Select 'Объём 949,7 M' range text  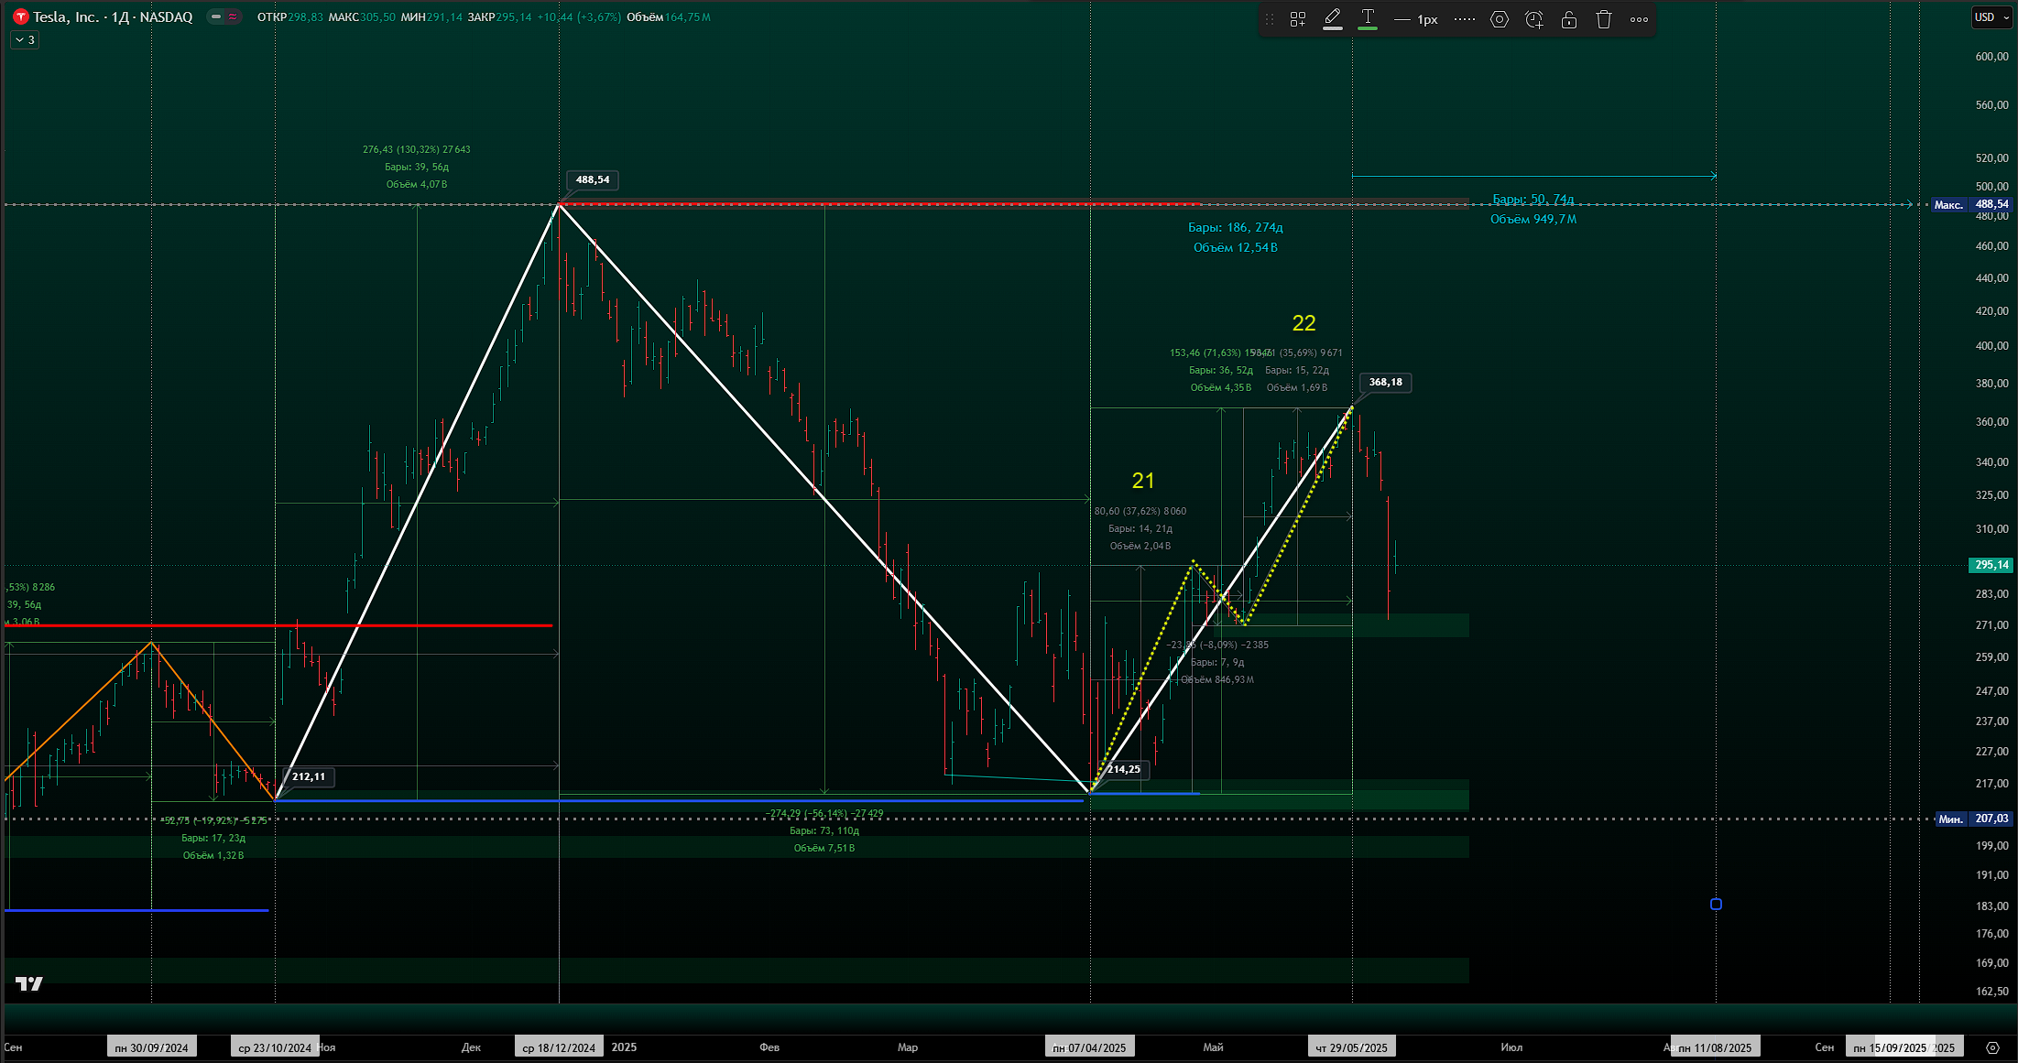pyautogui.click(x=1533, y=219)
